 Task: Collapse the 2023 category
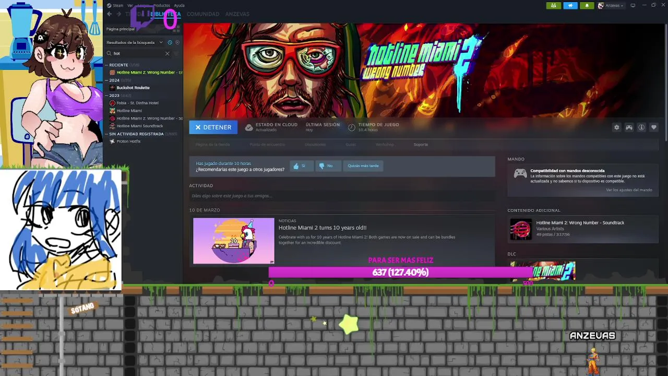point(106,96)
